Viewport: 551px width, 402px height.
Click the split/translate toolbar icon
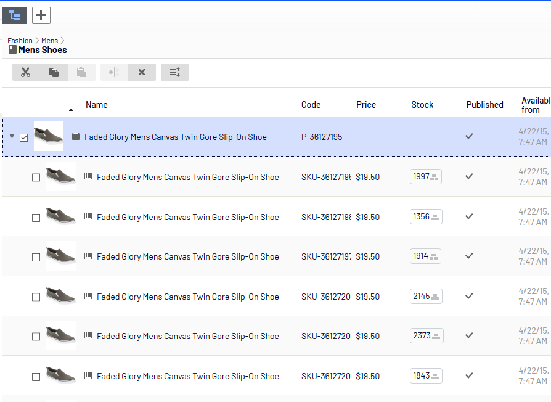click(114, 72)
